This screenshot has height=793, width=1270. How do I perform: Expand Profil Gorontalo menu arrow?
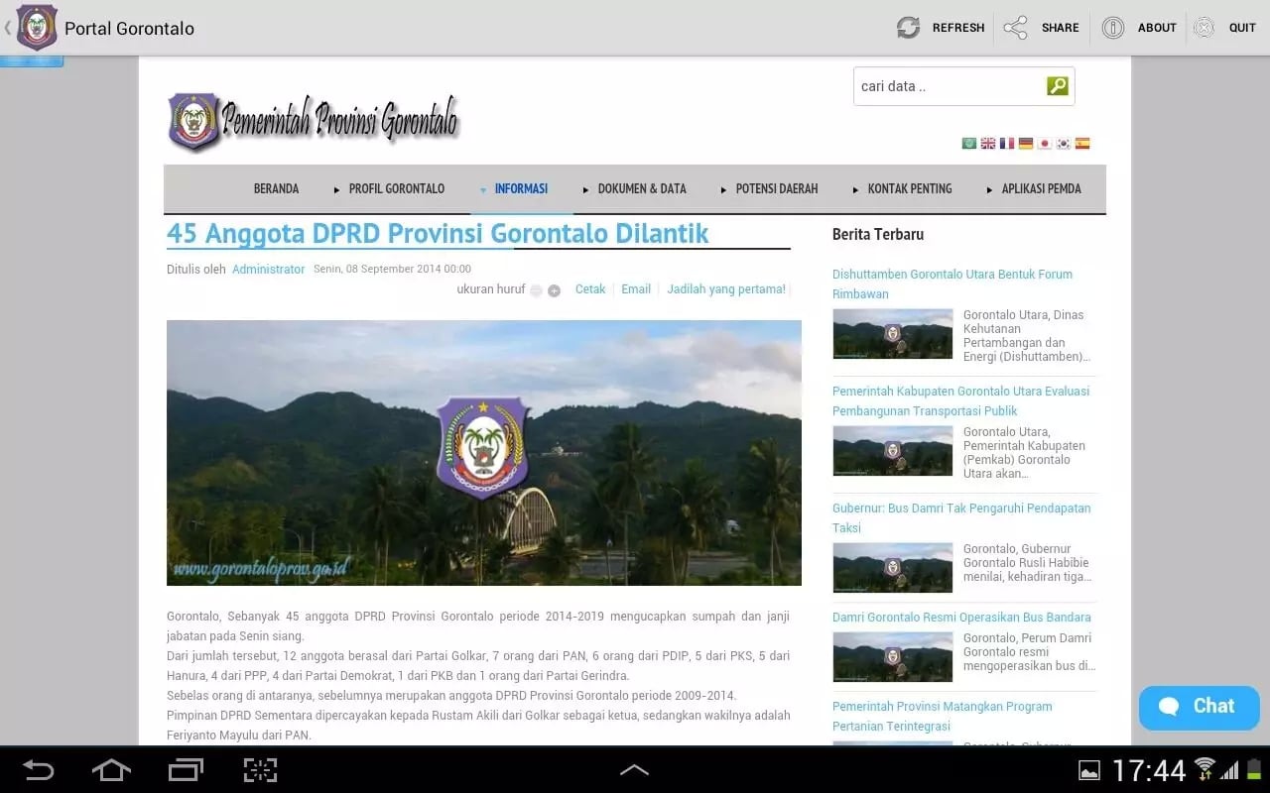[338, 189]
